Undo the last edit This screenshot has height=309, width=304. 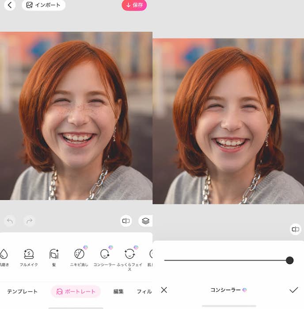[x=10, y=221]
